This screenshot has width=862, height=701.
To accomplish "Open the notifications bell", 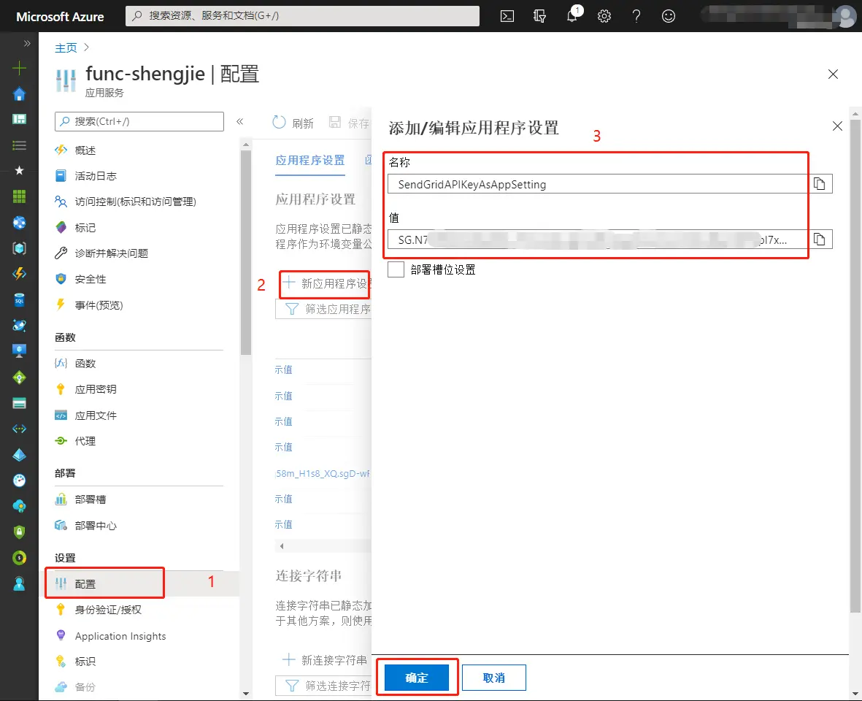I will coord(572,15).
